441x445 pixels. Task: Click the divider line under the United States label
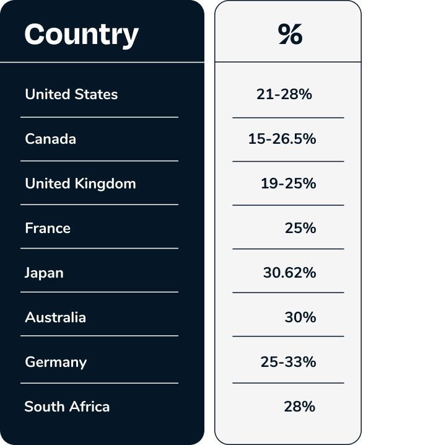(99, 117)
